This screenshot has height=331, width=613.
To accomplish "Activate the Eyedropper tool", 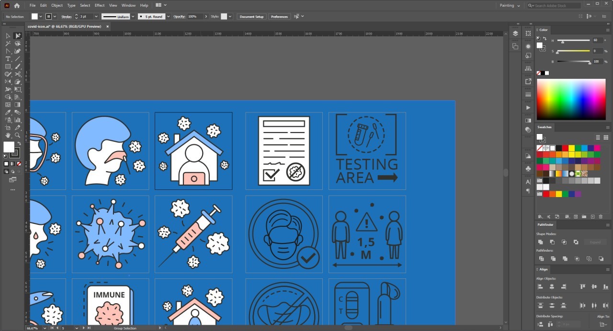I will coord(8,112).
